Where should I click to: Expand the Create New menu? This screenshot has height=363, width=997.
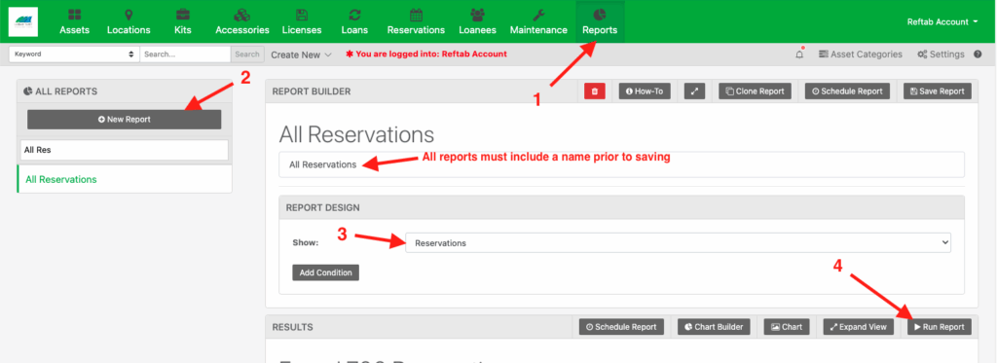(302, 54)
